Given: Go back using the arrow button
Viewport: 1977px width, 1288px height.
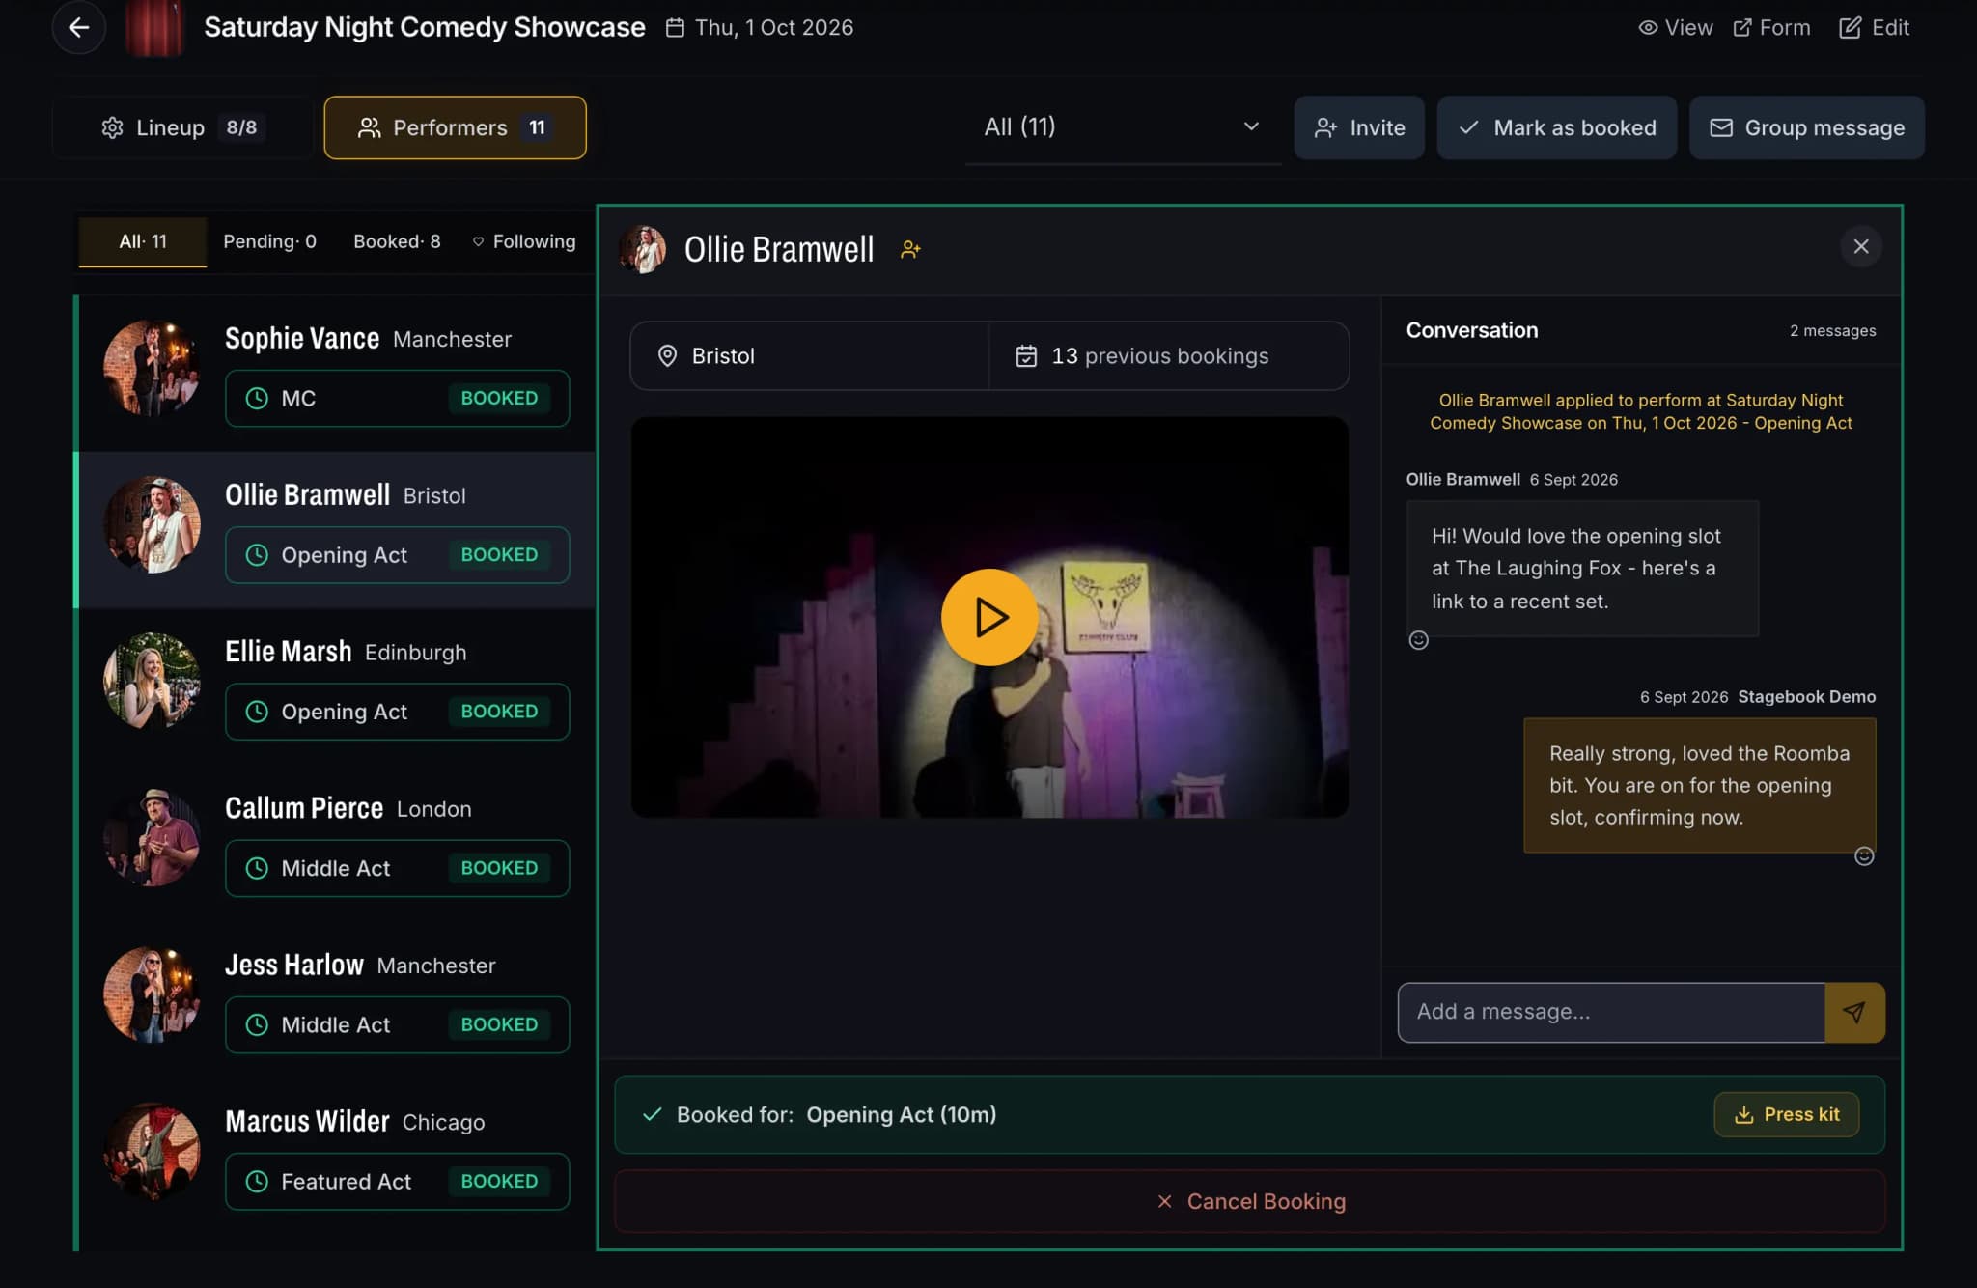Looking at the screenshot, I should [x=79, y=27].
